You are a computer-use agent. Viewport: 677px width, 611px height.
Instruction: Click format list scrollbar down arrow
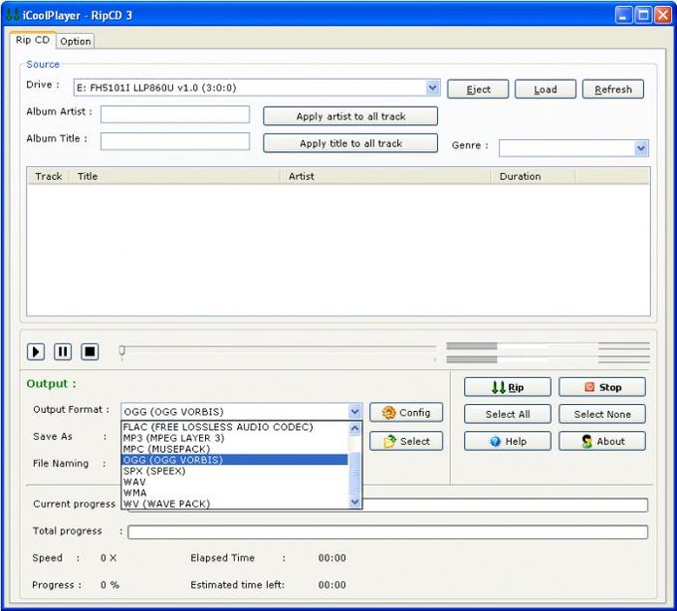tap(354, 502)
